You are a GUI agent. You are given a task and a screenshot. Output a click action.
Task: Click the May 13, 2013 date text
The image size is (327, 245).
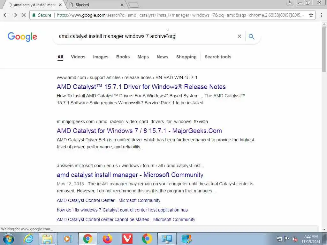pos(70,184)
